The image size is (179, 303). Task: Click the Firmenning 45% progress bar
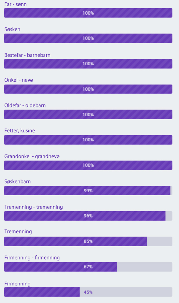pyautogui.click(x=88, y=292)
